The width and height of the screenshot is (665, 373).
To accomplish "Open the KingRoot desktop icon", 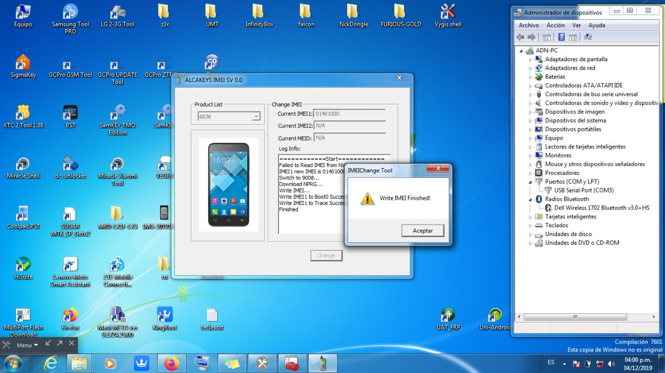I will (165, 319).
